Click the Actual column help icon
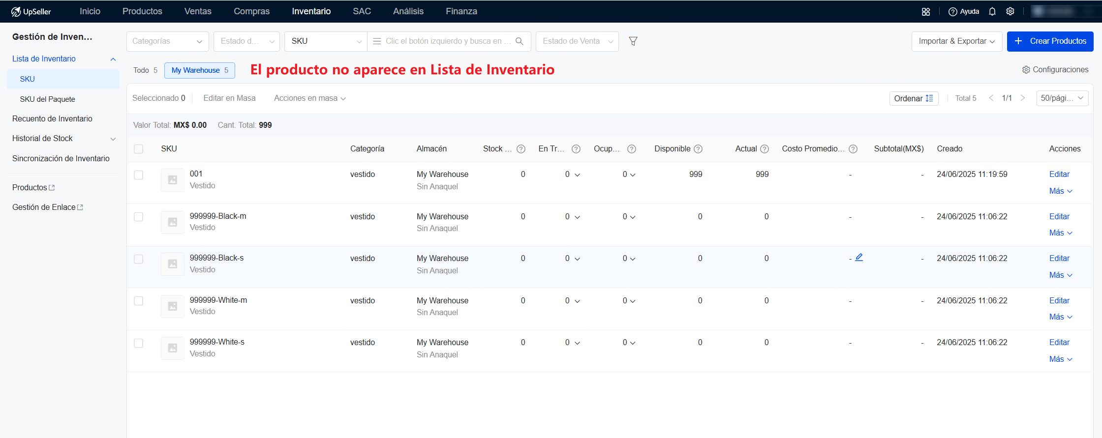Image resolution: width=1102 pixels, height=438 pixels. click(x=765, y=149)
